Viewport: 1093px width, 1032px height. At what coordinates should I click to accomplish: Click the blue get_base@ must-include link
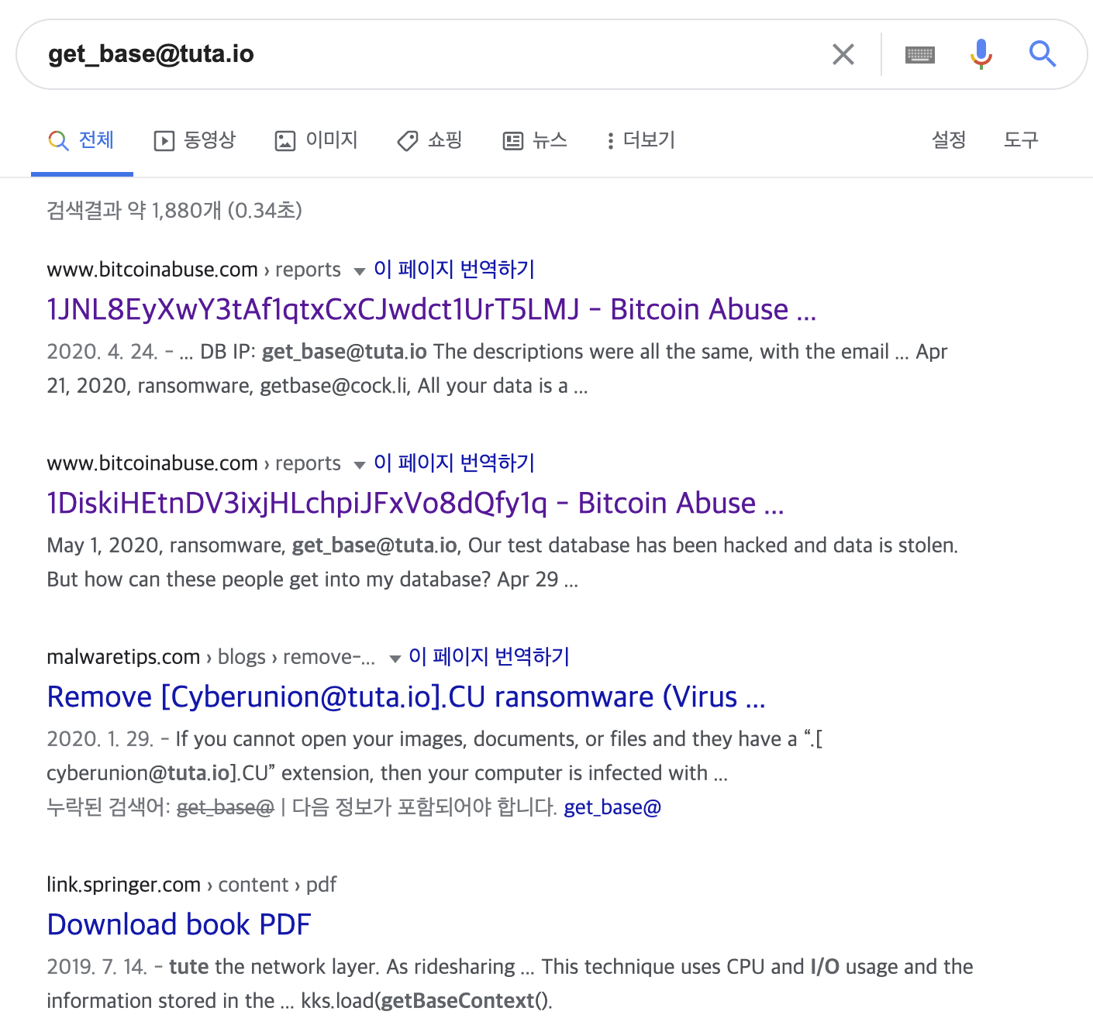point(612,807)
